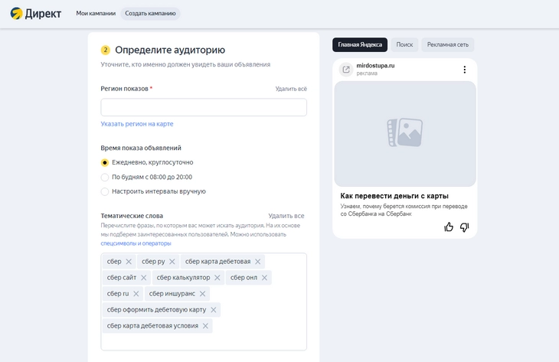Open 'Мои кампании' in top navigation
The image size is (559, 362).
[96, 14]
